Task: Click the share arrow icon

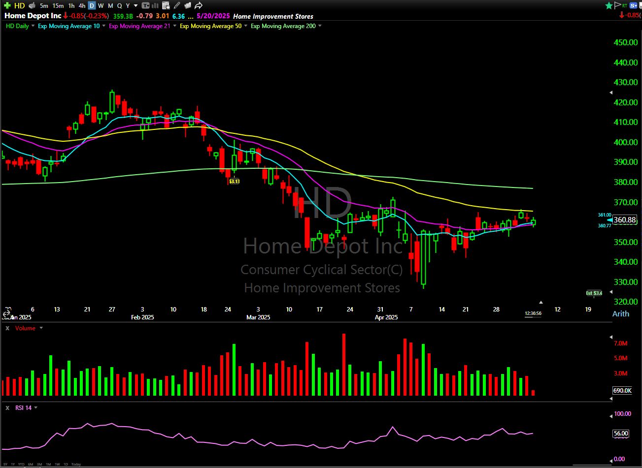Action: tap(199, 5)
